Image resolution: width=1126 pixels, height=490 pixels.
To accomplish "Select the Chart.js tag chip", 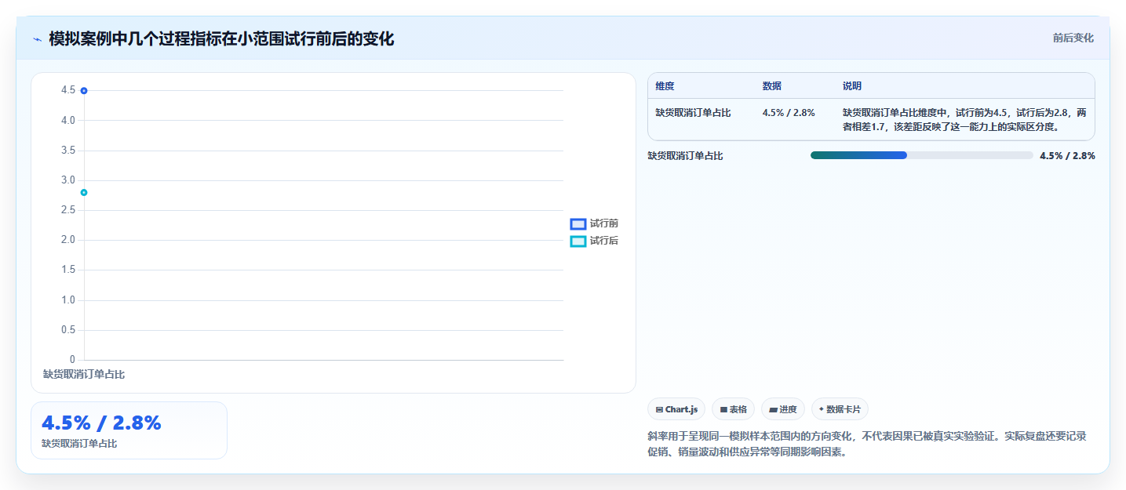I will pos(676,409).
